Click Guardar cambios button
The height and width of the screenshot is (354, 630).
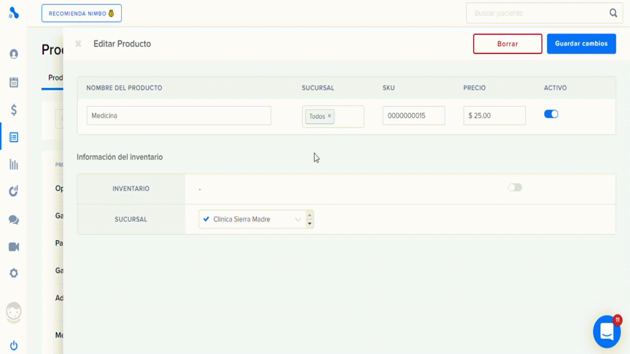pos(581,44)
